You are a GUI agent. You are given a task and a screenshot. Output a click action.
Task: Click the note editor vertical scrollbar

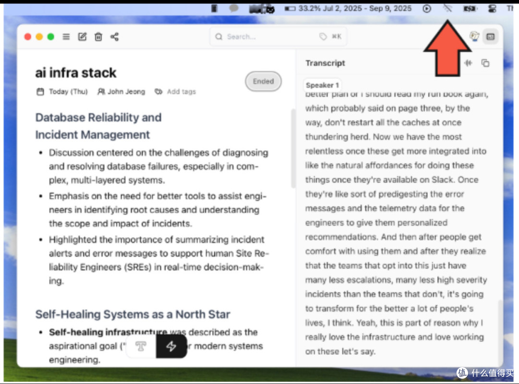(x=293, y=148)
